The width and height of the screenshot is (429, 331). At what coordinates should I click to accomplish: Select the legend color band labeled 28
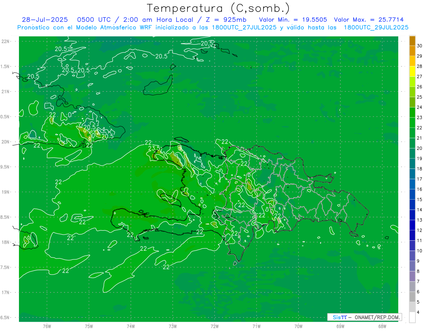412,61
